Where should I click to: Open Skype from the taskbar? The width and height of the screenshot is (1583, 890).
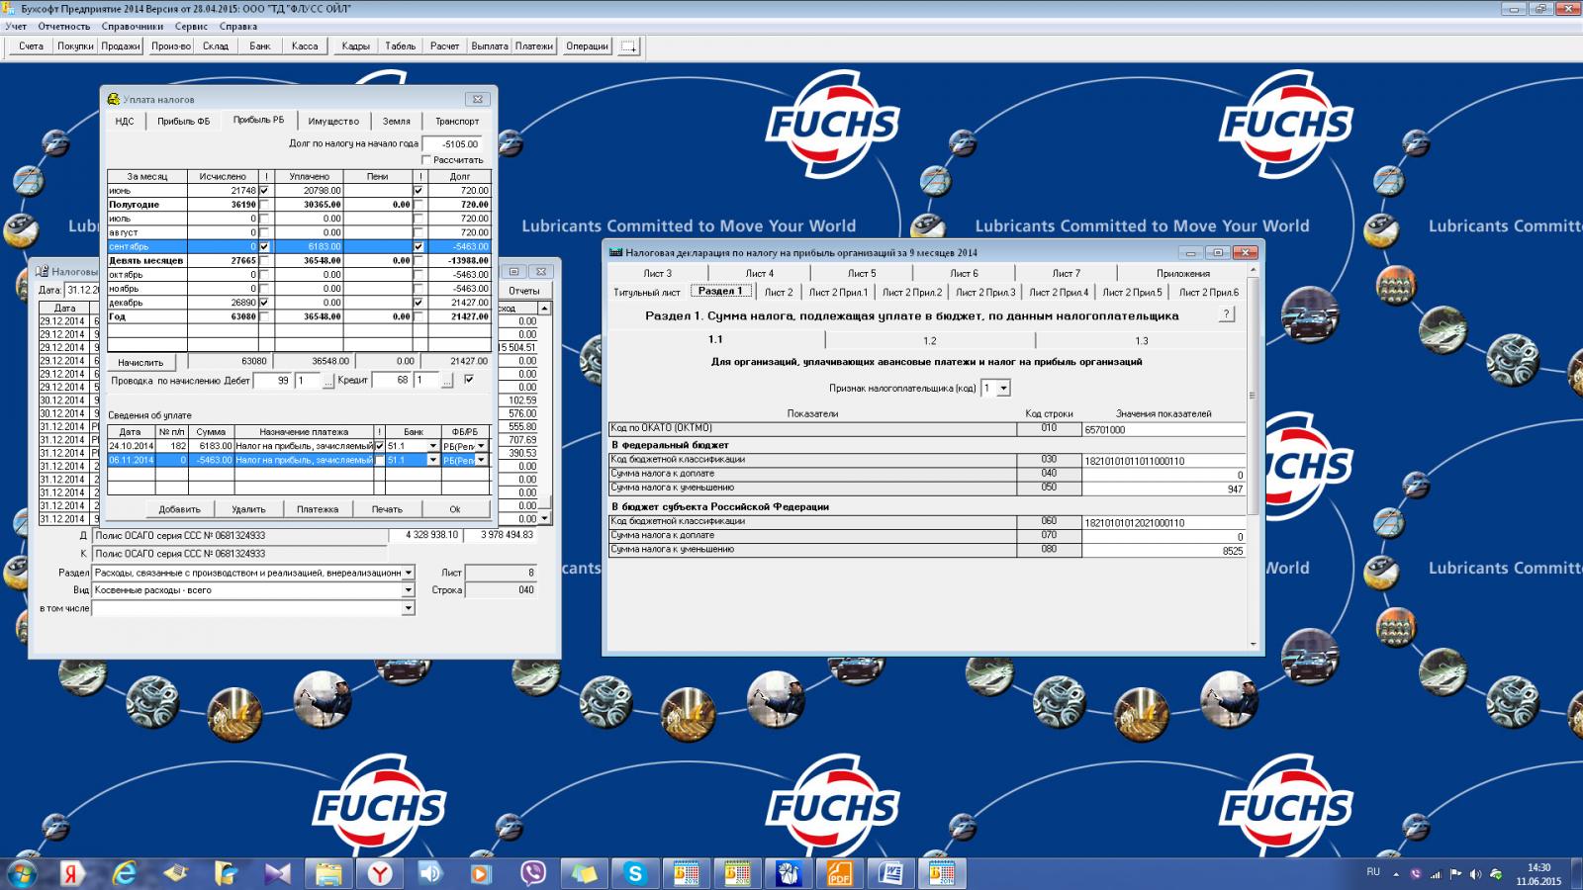(x=634, y=873)
